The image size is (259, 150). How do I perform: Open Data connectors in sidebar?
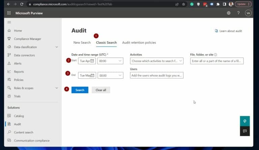tap(24, 55)
